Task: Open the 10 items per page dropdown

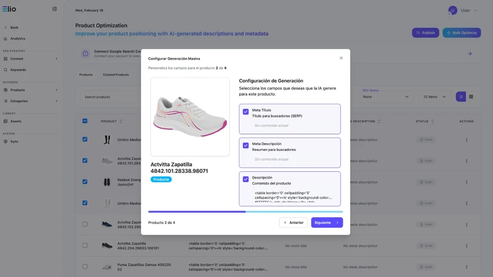Action: coord(434,97)
